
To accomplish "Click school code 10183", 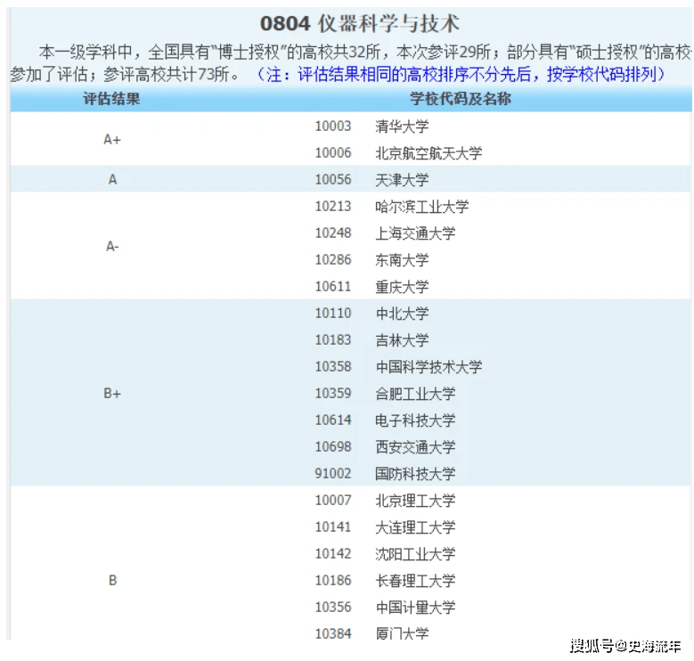I will pos(333,339).
